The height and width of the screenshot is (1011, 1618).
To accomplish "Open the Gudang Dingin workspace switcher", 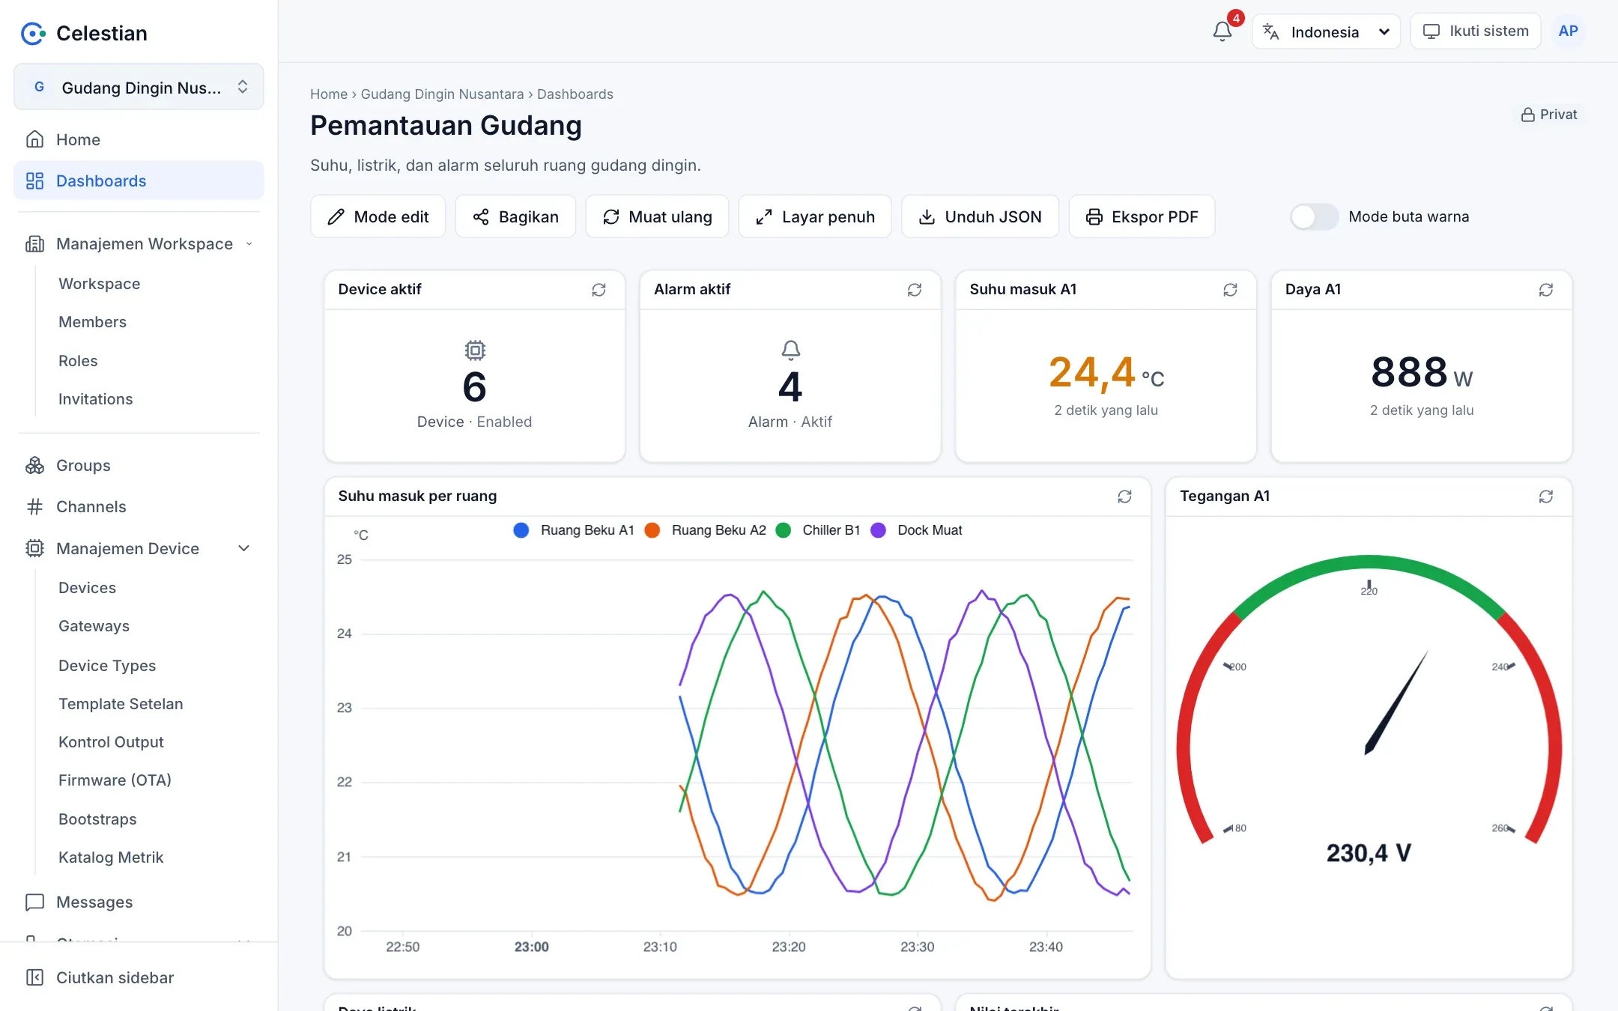I will tap(139, 87).
